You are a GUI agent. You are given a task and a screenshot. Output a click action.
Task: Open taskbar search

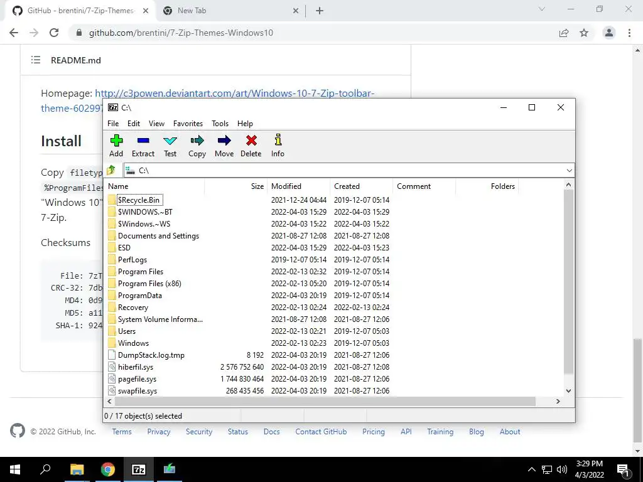click(45, 469)
